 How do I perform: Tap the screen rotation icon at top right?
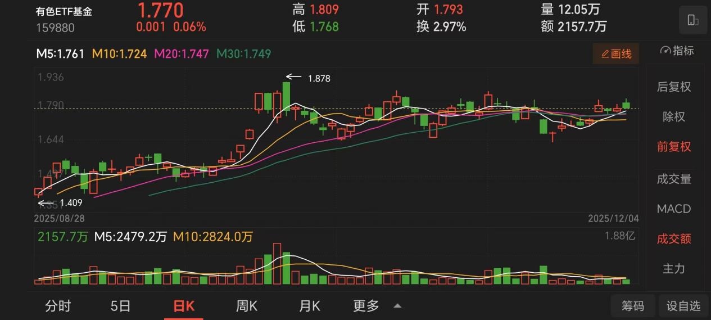[x=692, y=21]
